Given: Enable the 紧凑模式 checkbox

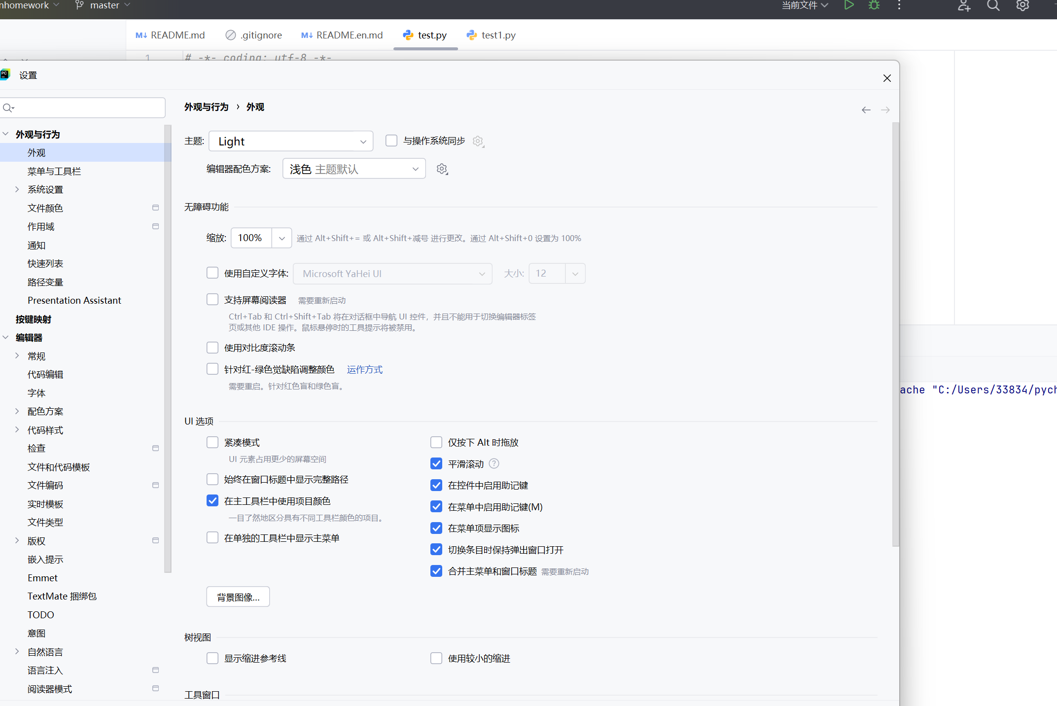Looking at the screenshot, I should pos(212,442).
